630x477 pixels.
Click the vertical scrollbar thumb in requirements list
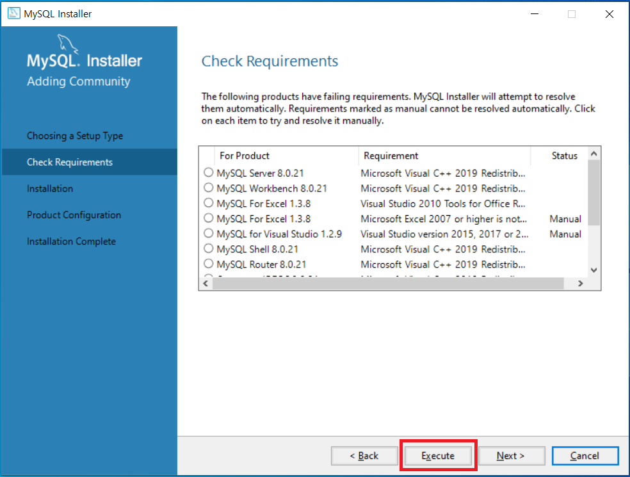click(594, 193)
